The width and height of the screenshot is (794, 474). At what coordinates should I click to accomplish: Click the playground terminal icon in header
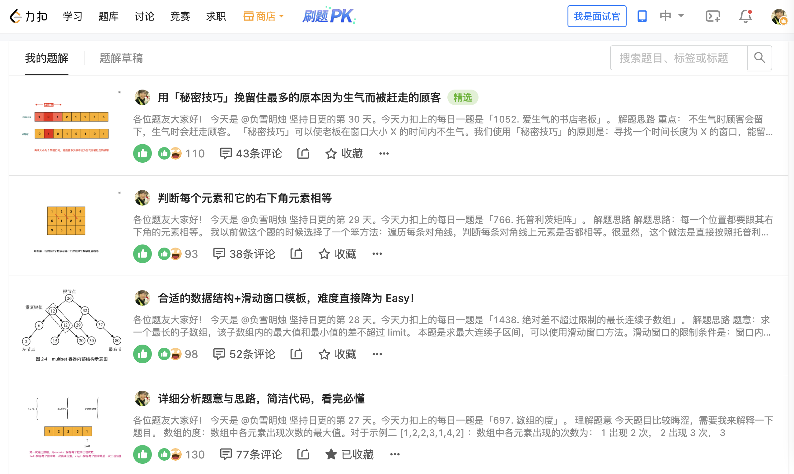tap(712, 16)
